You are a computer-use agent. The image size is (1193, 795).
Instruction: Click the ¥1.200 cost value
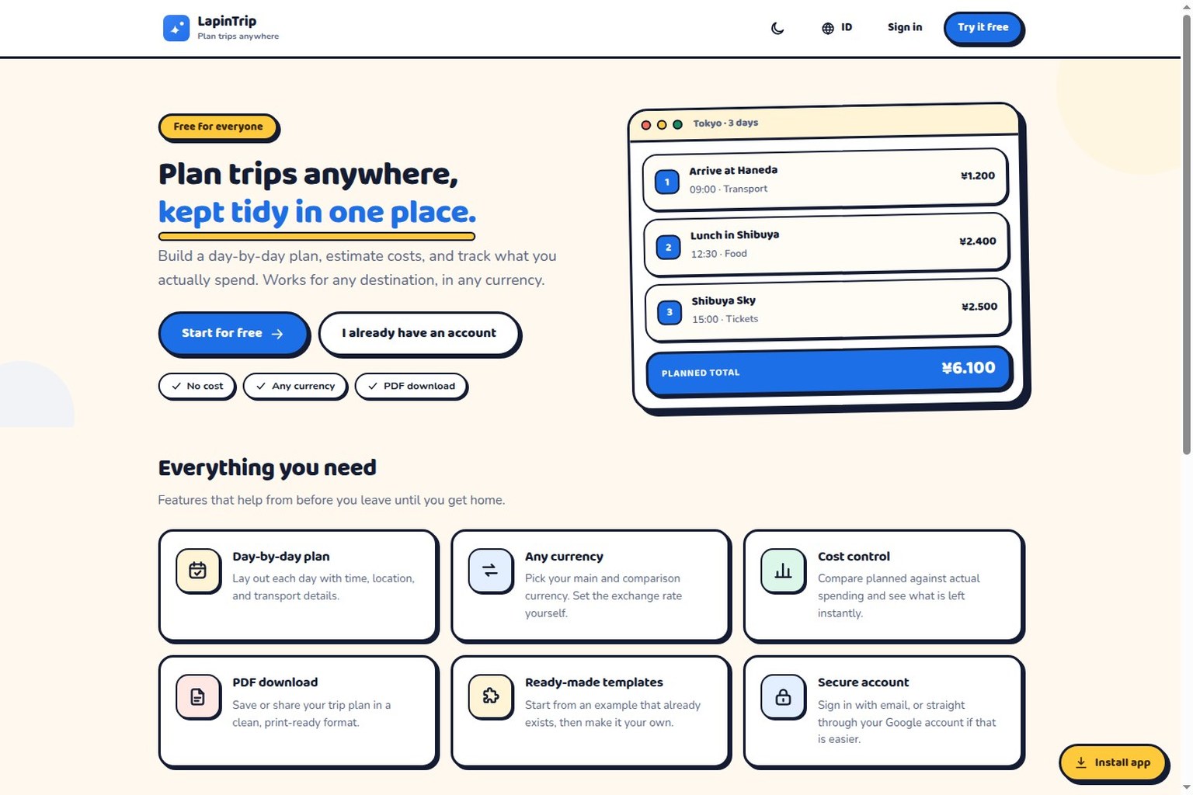[x=978, y=175]
